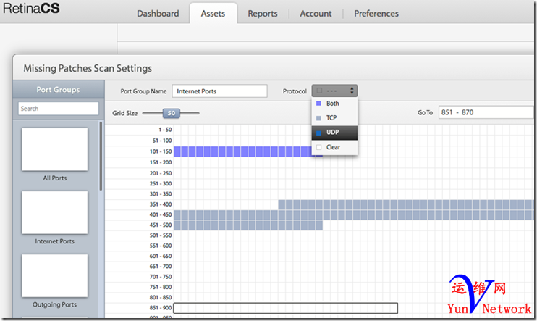Click the Clear white swatch box

319,147
